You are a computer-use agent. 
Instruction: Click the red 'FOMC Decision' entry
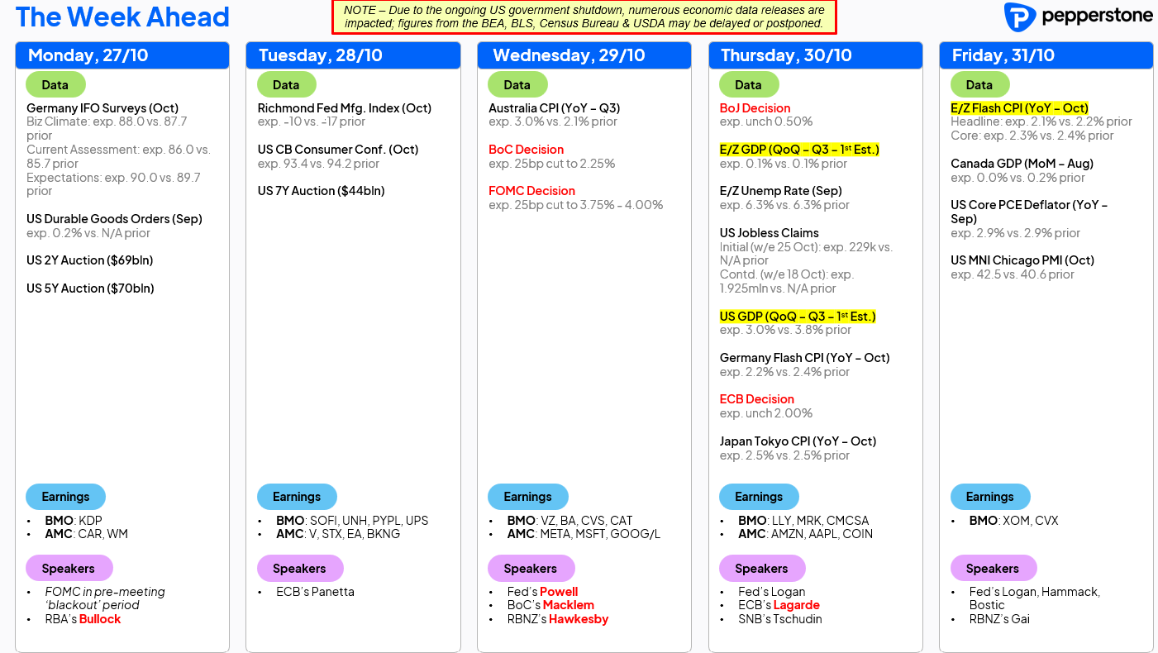[532, 191]
